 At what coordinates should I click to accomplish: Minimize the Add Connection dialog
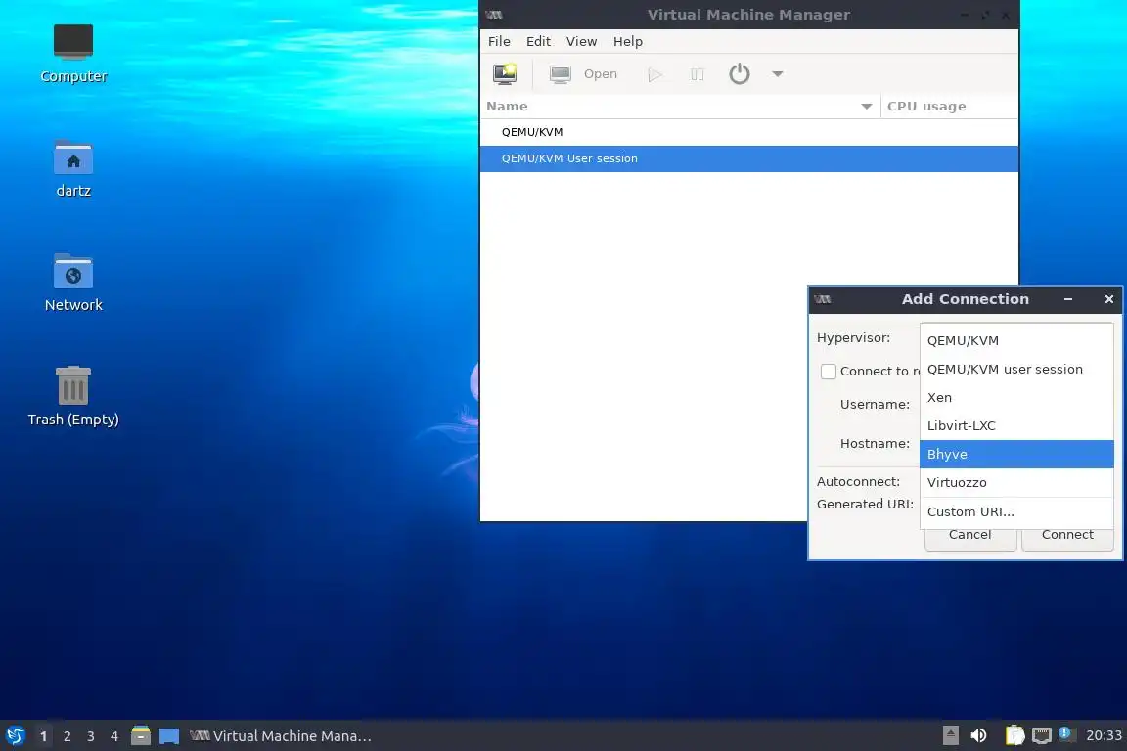[x=1068, y=299]
